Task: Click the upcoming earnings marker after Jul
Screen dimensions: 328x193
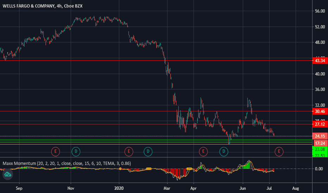Action: coord(279,152)
